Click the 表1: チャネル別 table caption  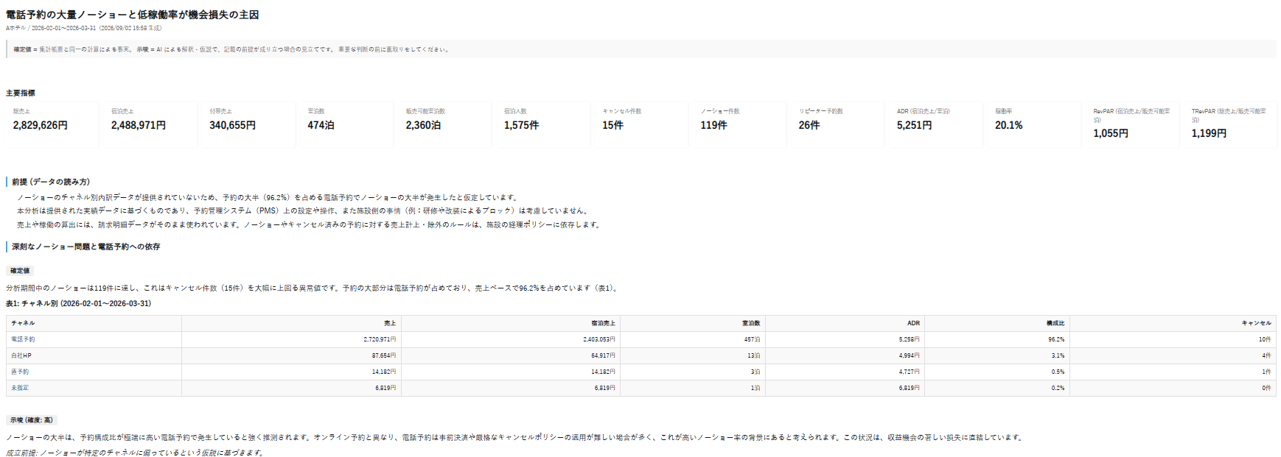click(x=78, y=303)
